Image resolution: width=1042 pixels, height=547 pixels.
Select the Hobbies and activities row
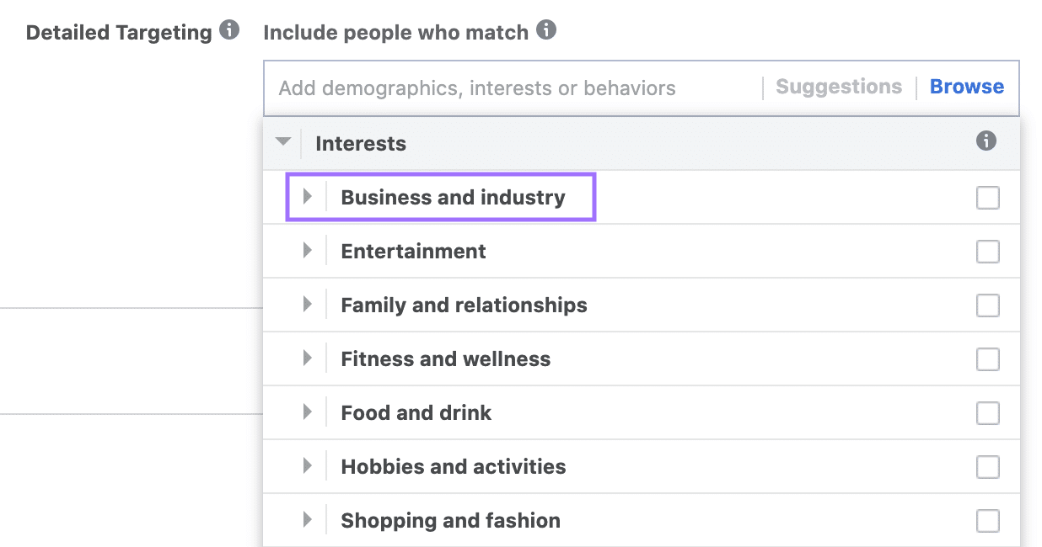coord(453,466)
